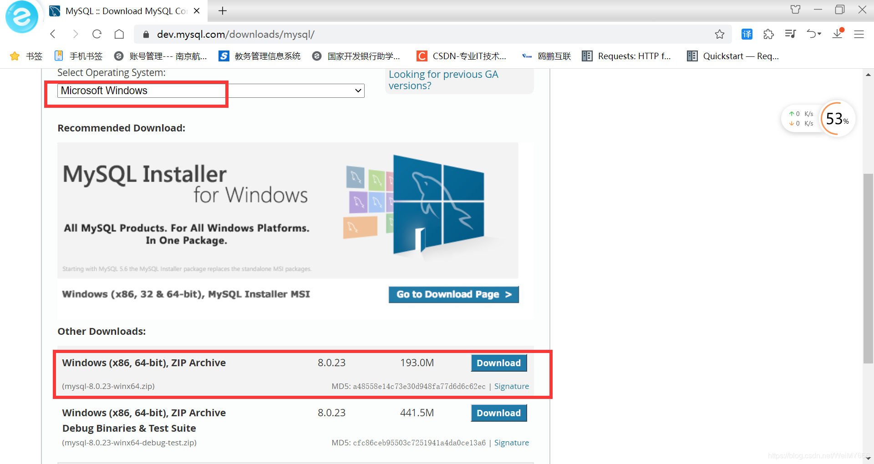Click the undo closed tab icon
This screenshot has width=874, height=464.
pos(811,34)
